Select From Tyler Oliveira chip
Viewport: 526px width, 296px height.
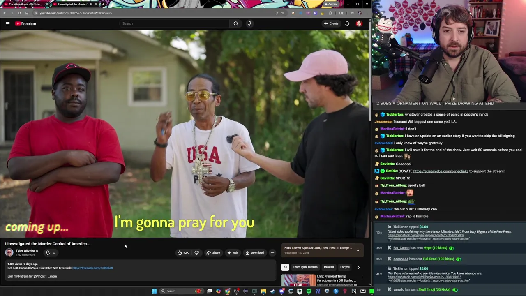(305, 267)
